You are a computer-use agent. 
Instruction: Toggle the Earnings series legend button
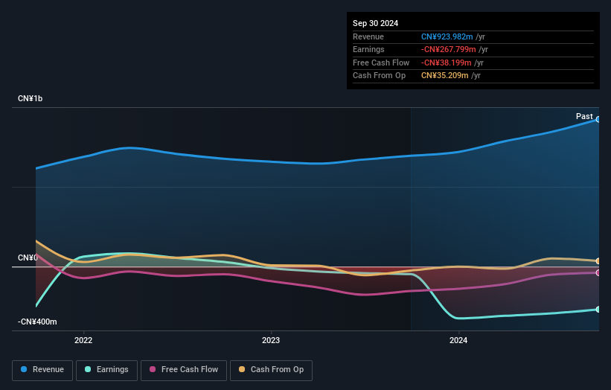coord(106,370)
